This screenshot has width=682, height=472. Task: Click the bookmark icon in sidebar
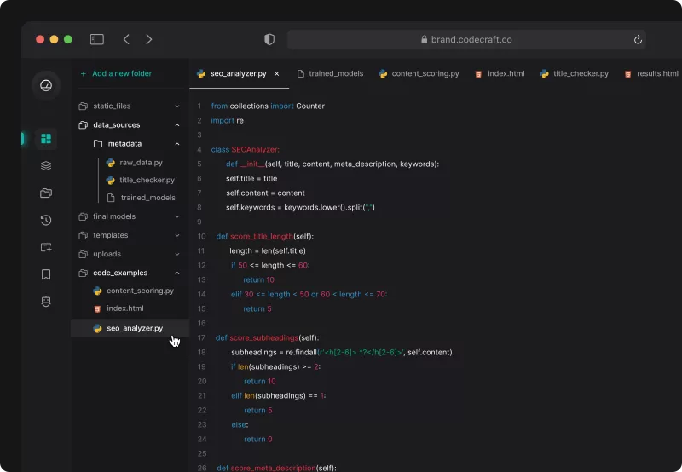(46, 274)
